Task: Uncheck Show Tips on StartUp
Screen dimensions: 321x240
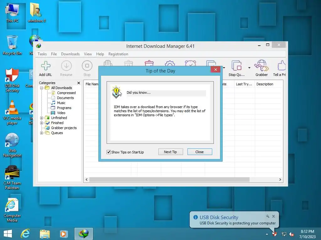Action: point(109,152)
